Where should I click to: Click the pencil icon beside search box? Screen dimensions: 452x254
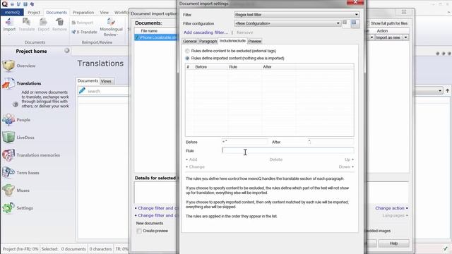tap(82, 91)
